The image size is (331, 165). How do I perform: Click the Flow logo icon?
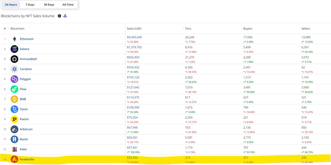tap(14, 89)
